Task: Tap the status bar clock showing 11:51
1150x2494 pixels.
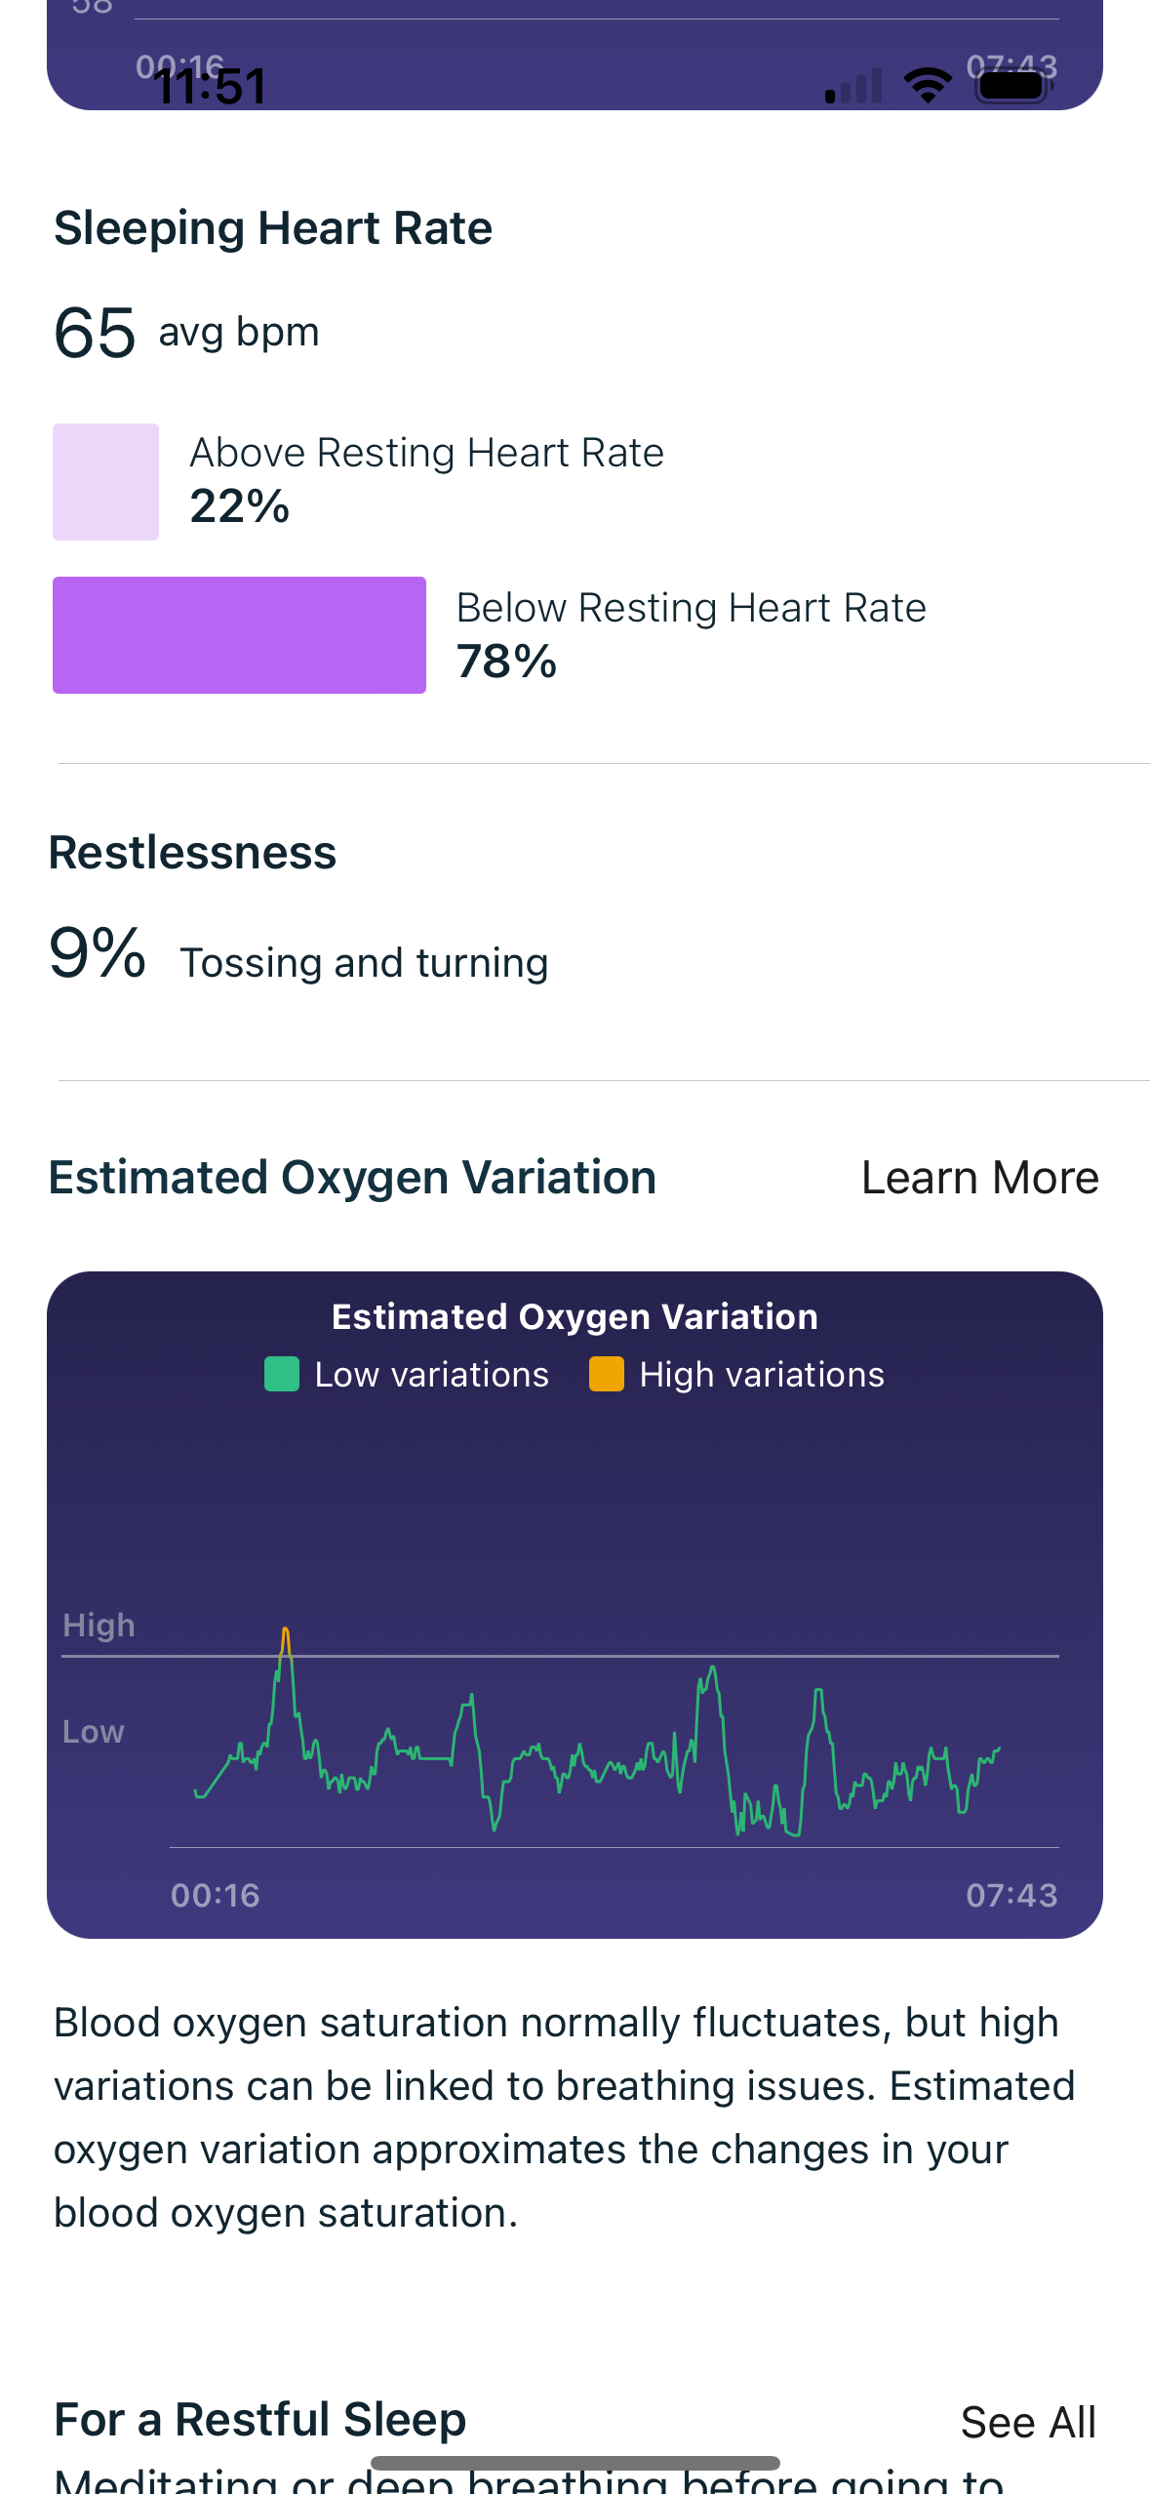Action: click(x=210, y=86)
